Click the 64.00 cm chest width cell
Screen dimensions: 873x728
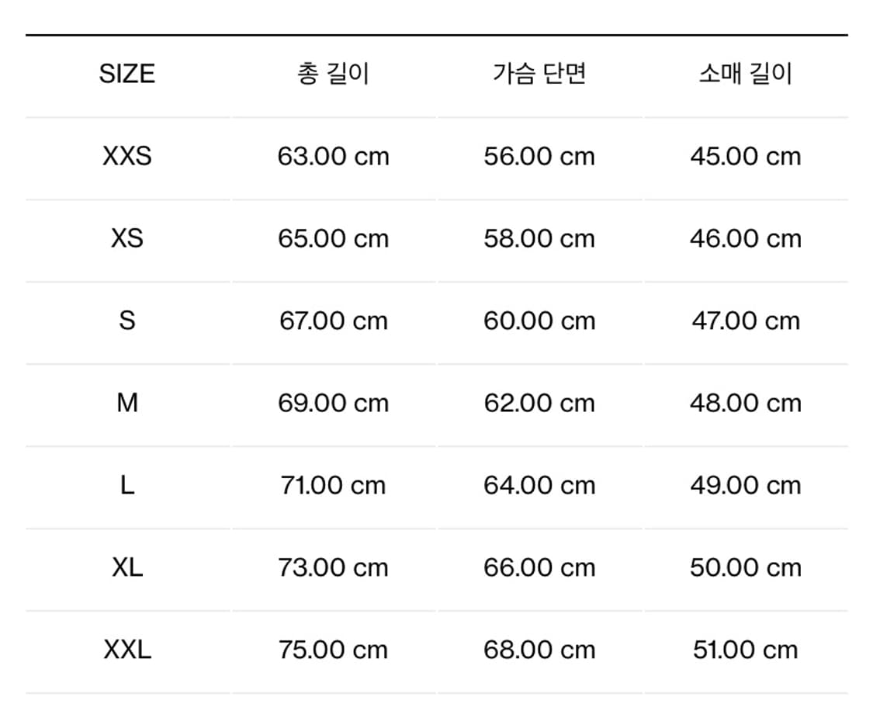point(539,485)
